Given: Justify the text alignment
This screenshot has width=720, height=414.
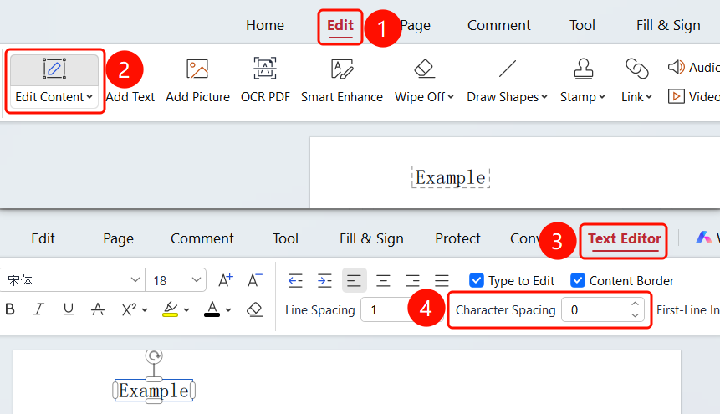Looking at the screenshot, I should 442,280.
